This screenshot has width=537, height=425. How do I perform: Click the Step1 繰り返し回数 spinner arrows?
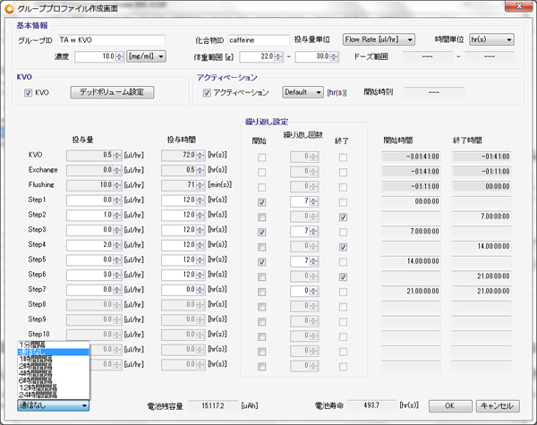[x=313, y=201]
